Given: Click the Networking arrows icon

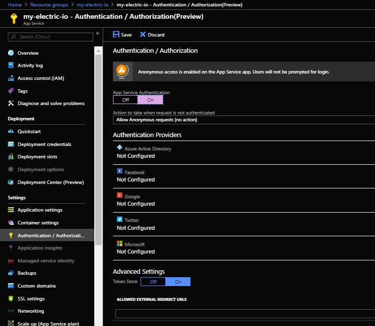Looking at the screenshot, I should coord(11,311).
